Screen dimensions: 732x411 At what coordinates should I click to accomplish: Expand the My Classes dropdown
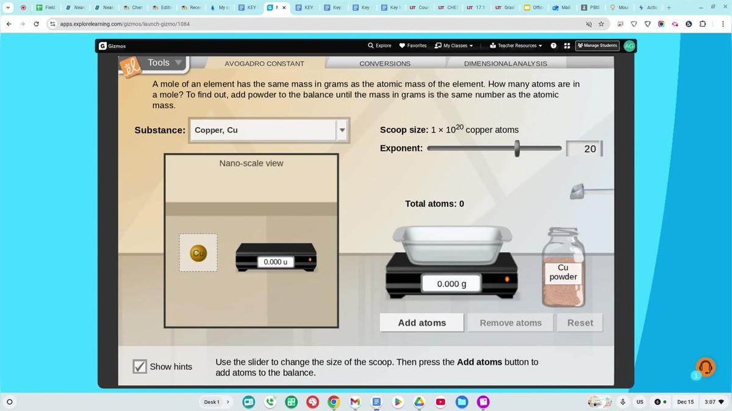453,45
